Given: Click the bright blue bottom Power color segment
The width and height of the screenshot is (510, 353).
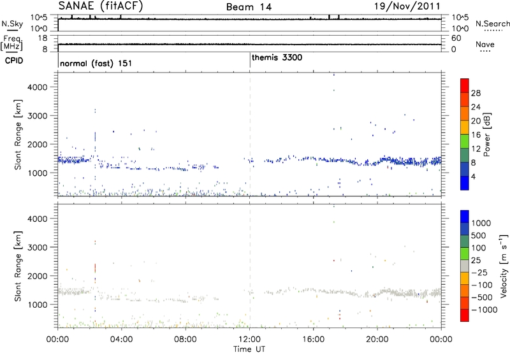Looking at the screenshot, I should (465, 183).
